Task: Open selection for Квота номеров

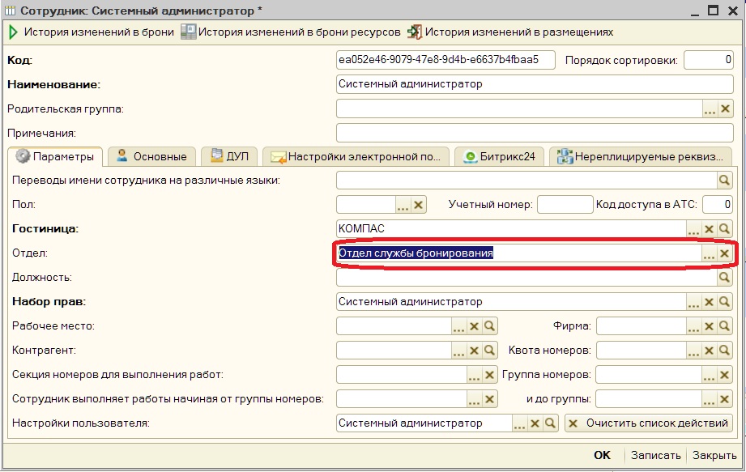Action: click(x=693, y=351)
